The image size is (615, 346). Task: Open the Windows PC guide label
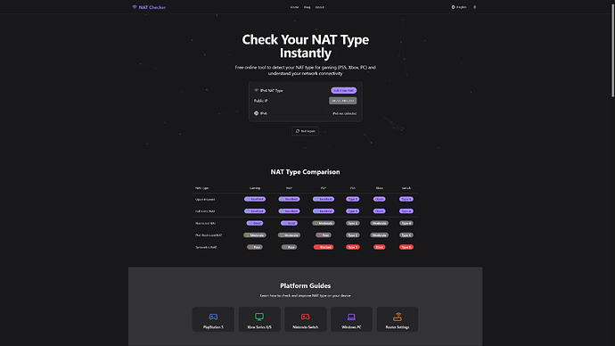click(x=351, y=327)
